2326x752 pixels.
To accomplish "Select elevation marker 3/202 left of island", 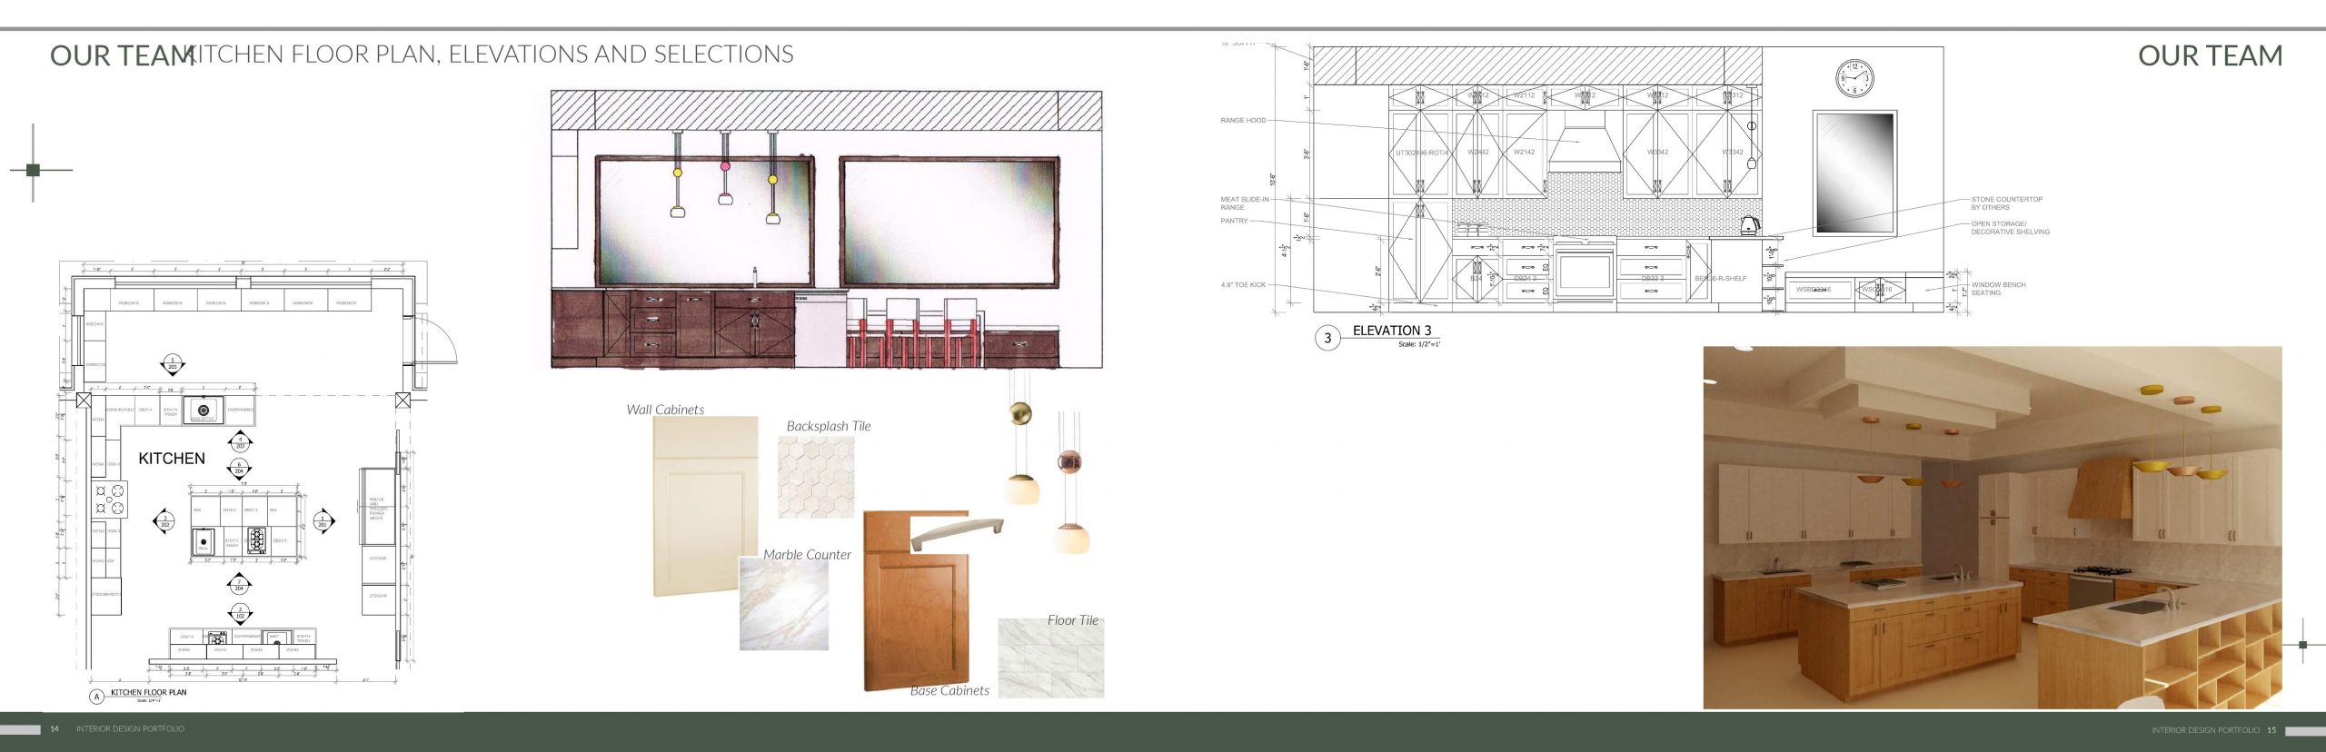I will click(x=164, y=521).
